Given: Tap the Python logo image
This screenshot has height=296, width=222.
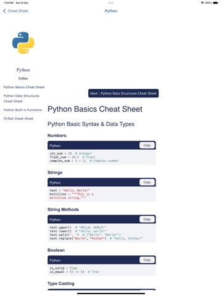Looking at the screenshot, I should pyautogui.click(x=23, y=43).
